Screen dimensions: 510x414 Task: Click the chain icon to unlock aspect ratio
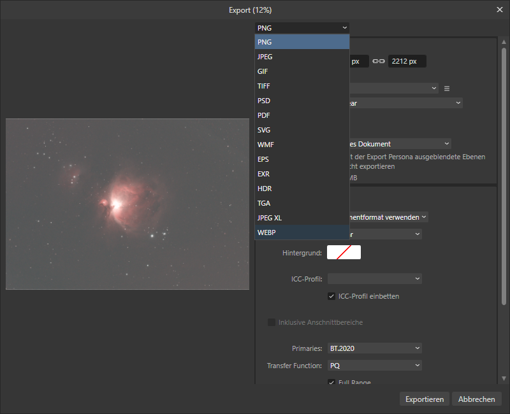[x=379, y=61]
